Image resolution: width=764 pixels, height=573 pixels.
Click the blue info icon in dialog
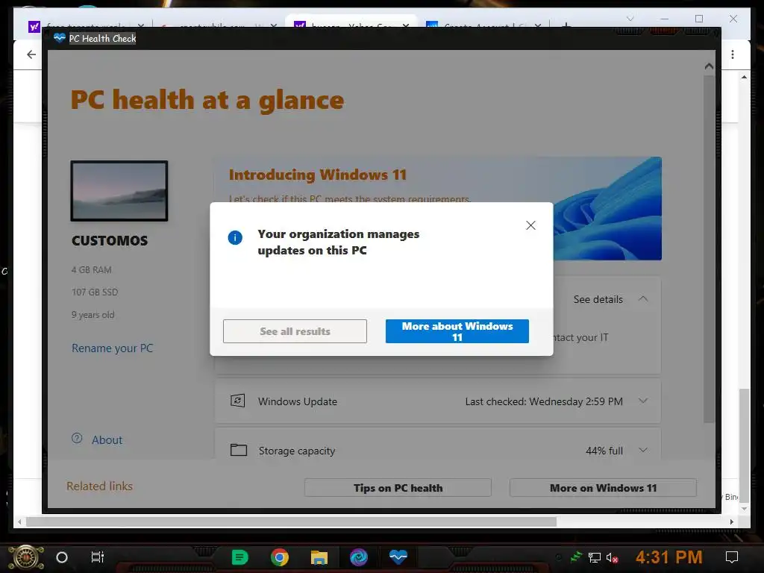pos(235,237)
